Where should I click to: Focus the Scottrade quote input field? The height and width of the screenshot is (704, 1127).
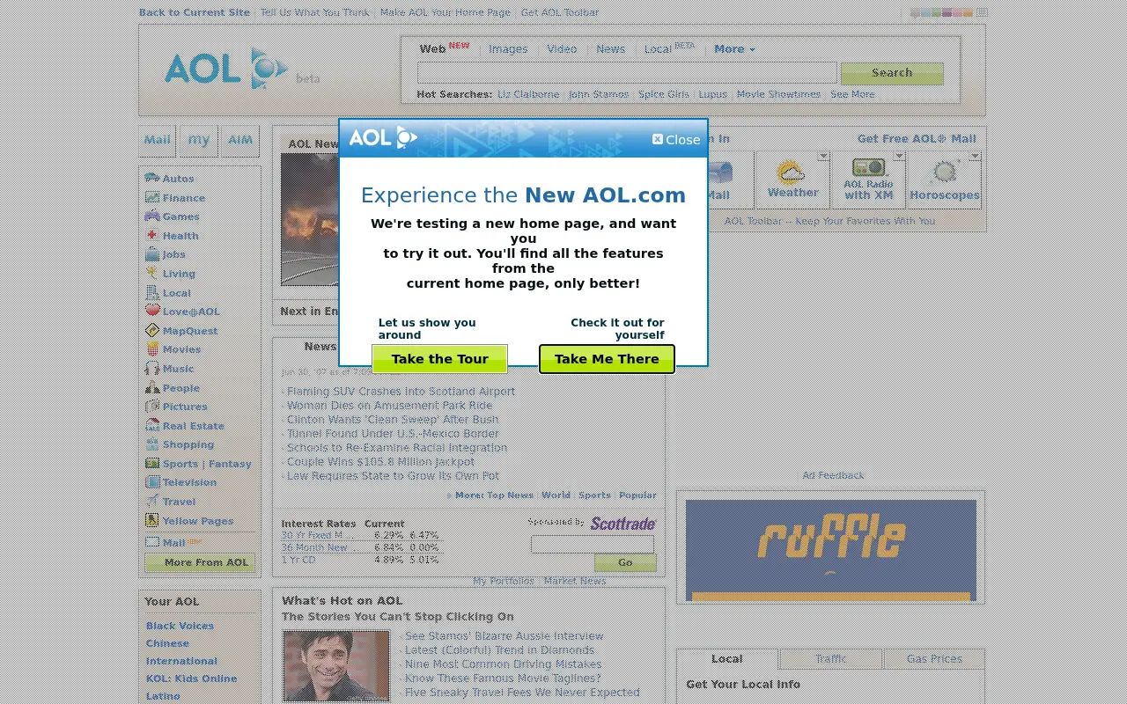pyautogui.click(x=593, y=545)
